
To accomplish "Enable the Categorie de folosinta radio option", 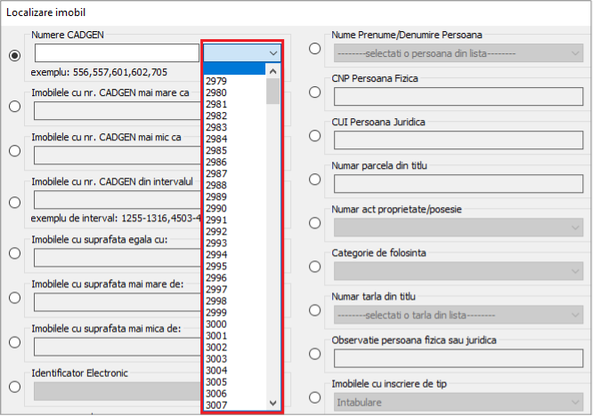I will 314,267.
